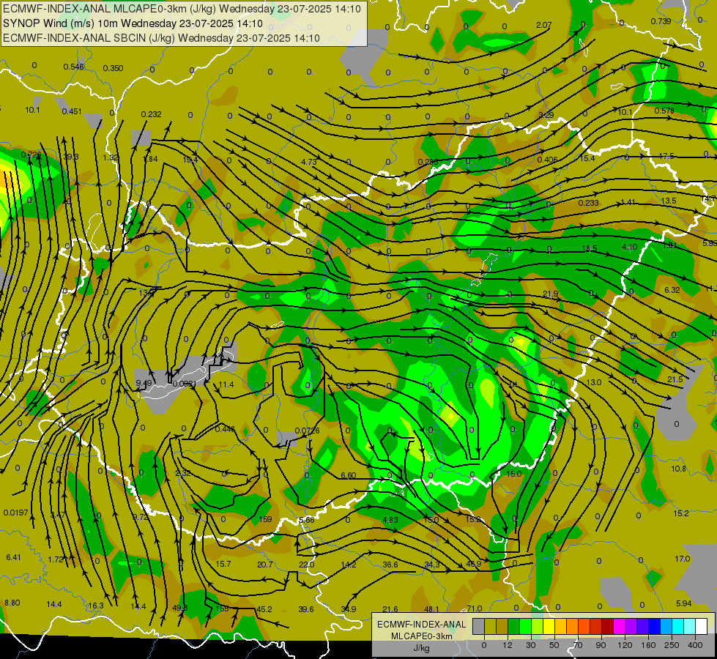Image resolution: width=717 pixels, height=659 pixels.
Task: Click the legend tick label 400
Action: tap(695, 645)
